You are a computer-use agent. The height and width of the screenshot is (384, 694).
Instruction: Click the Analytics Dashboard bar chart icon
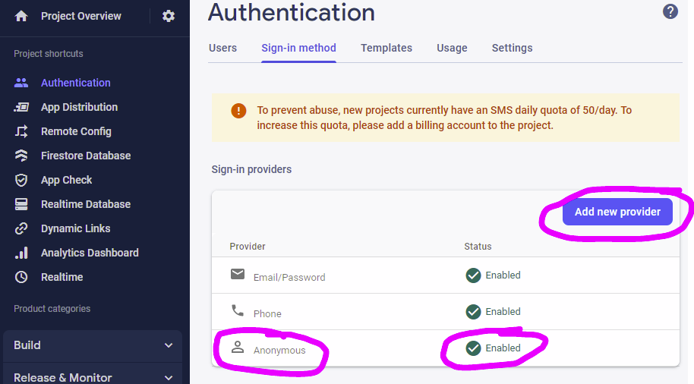[x=21, y=253]
